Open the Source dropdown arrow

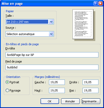[x=51, y=34]
